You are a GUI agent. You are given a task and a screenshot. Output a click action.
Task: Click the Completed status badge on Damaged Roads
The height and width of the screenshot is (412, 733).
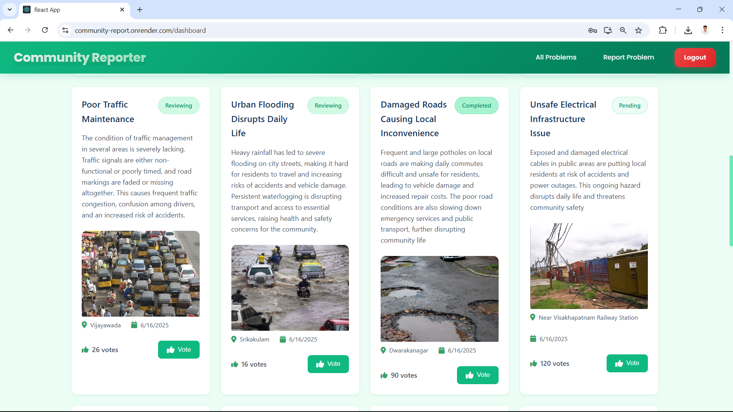(x=476, y=106)
